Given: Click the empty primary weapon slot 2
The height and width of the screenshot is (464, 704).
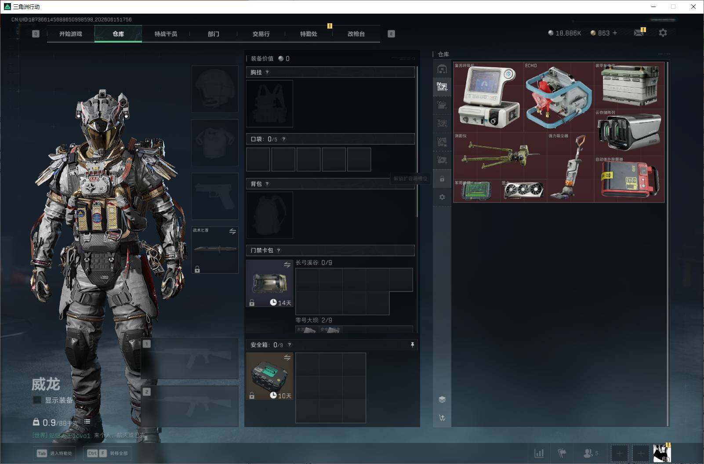Looking at the screenshot, I should click(x=190, y=406).
